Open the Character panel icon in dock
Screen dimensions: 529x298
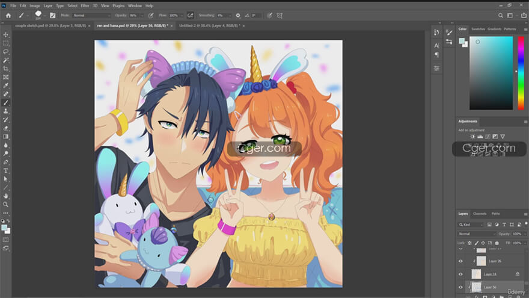tap(436, 46)
